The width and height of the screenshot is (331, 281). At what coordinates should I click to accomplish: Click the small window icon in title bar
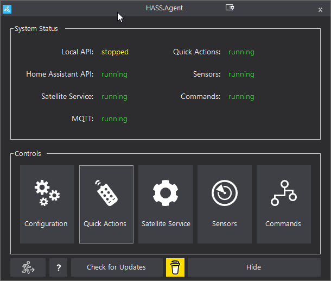tap(230, 8)
